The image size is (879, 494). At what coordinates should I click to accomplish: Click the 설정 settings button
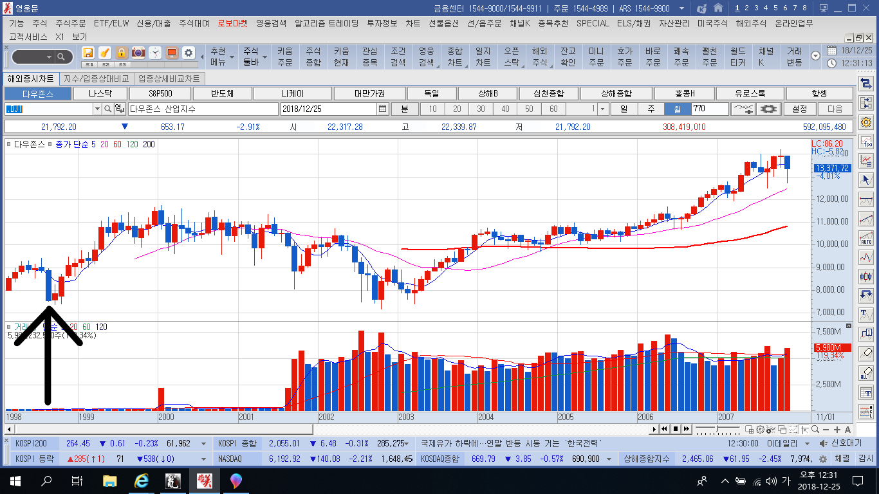click(x=800, y=109)
